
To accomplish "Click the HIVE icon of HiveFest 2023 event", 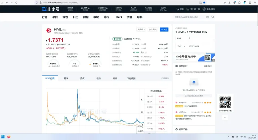I will (x=177, y=102).
